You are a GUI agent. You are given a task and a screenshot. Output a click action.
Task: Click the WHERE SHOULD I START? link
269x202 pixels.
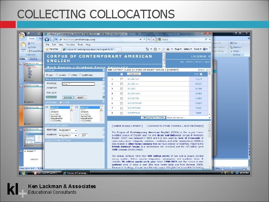tap(127, 126)
